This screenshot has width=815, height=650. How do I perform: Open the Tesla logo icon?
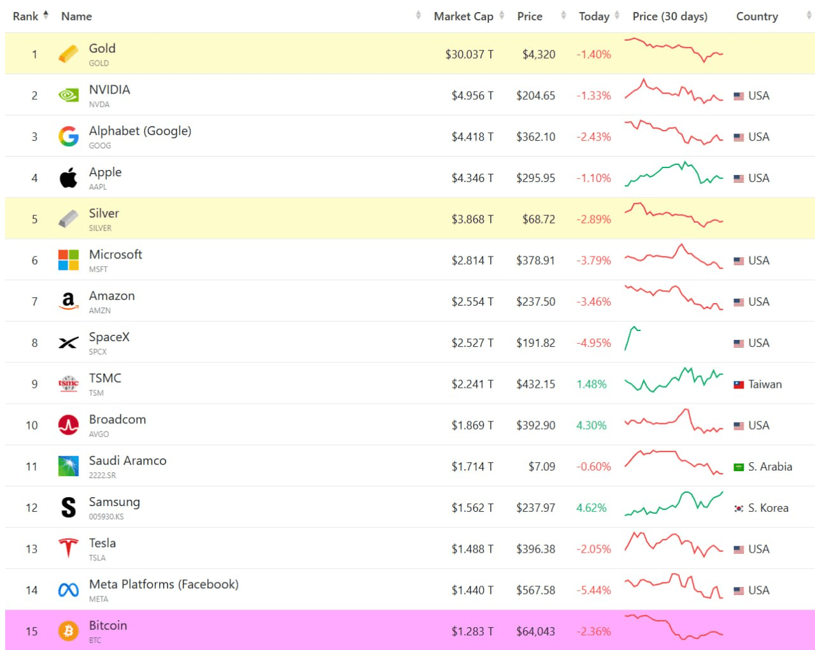pos(68,548)
